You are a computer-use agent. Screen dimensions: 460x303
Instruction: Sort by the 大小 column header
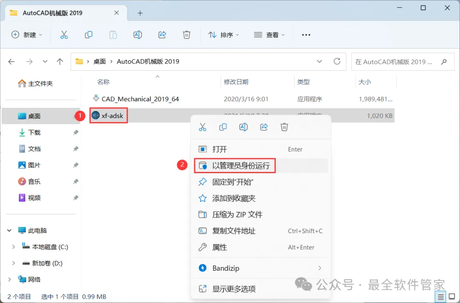tap(365, 82)
